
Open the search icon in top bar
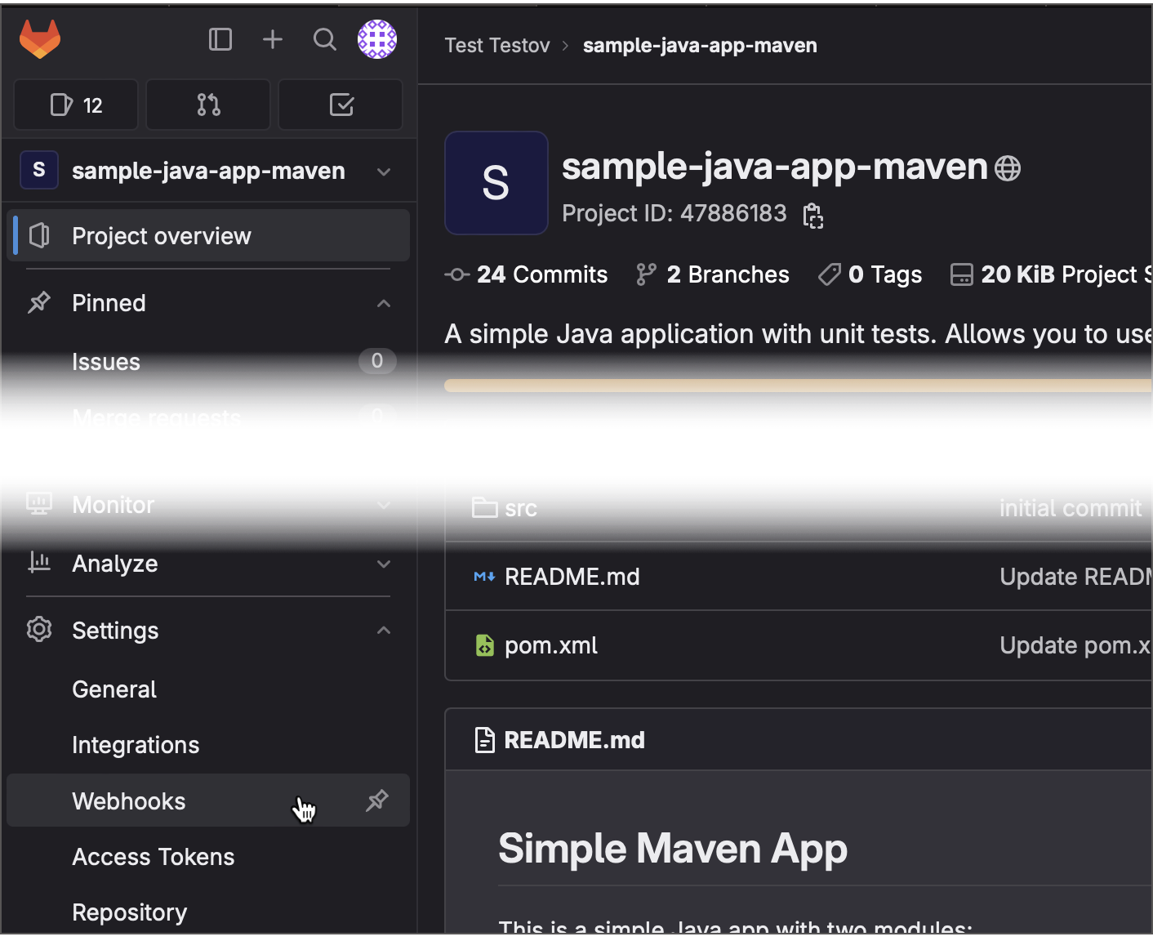point(324,38)
